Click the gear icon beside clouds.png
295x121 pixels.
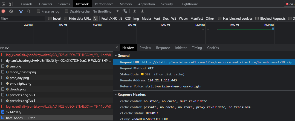pyautogui.click(x=7, y=89)
